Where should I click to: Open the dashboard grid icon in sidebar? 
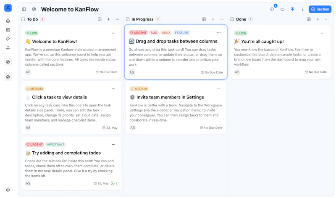pyautogui.click(x=8, y=30)
